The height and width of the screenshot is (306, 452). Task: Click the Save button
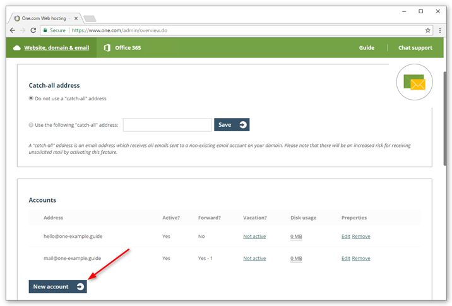click(232, 125)
